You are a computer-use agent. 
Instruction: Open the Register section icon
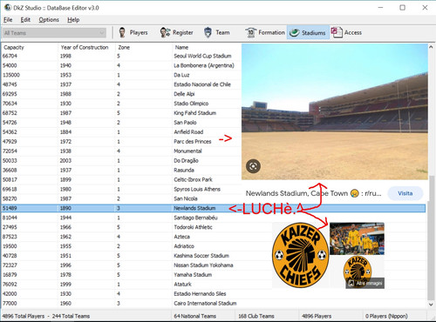click(x=165, y=32)
